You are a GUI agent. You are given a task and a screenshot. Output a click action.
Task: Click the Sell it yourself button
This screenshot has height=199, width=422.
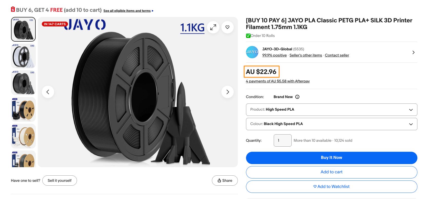coord(60,180)
